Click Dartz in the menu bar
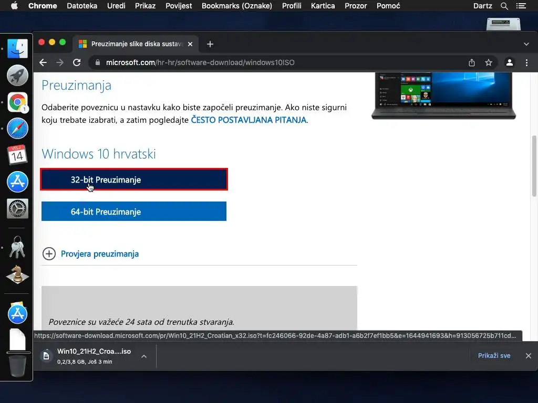Screen dimensions: 538x403 (483, 6)
